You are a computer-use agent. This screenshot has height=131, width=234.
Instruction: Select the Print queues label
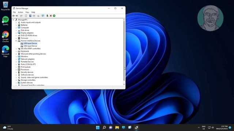pos(26,67)
